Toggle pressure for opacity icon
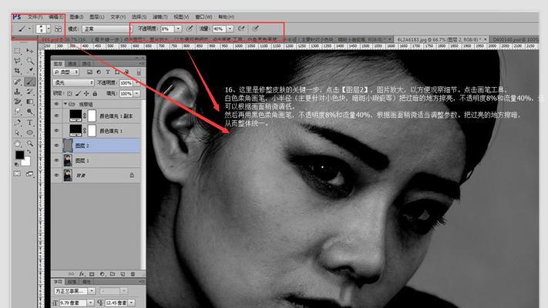Screen dimensions: 548x308 click(189, 28)
